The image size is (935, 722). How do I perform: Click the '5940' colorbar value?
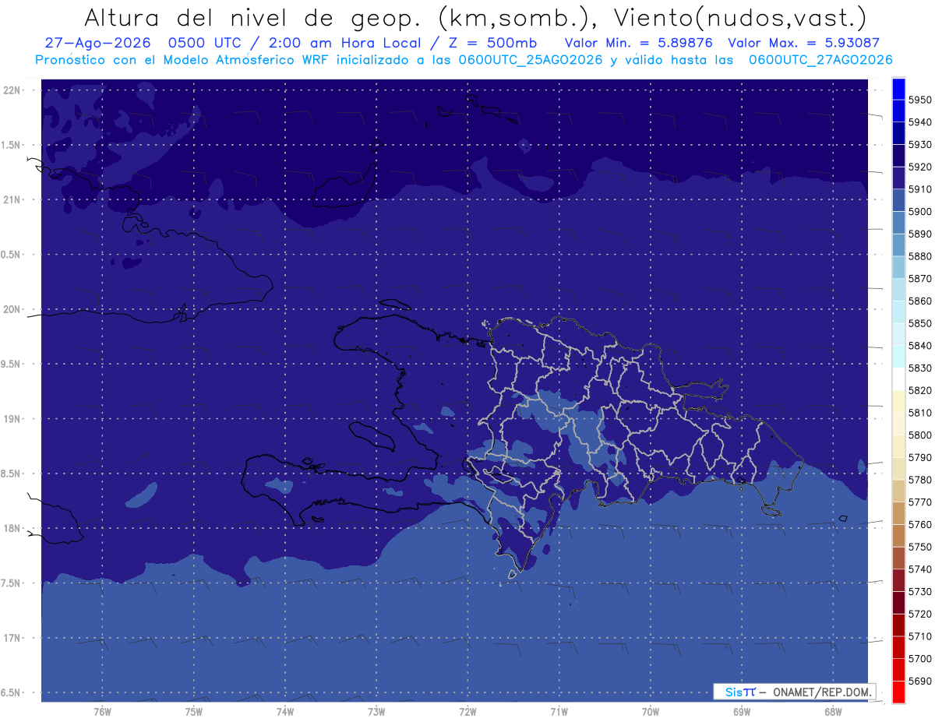(x=919, y=122)
